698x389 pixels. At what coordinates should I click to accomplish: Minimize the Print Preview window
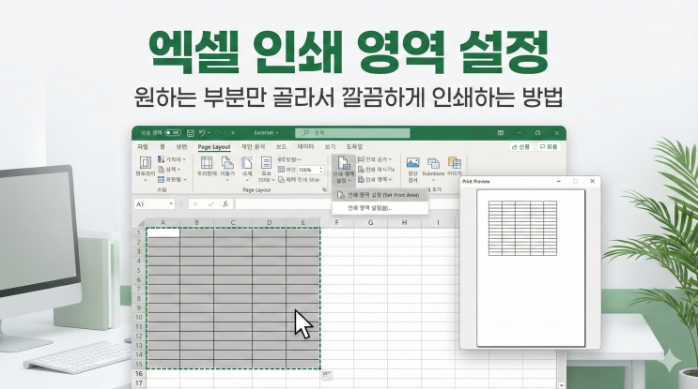pos(559,181)
